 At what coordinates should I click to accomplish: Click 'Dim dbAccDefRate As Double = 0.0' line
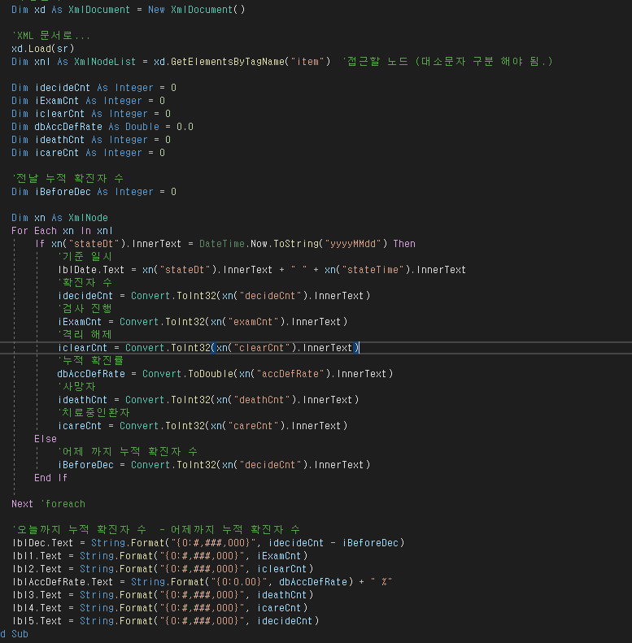[102, 127]
